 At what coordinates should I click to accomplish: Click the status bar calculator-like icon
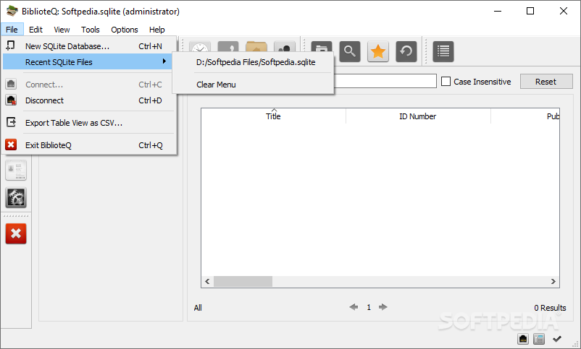point(539,339)
